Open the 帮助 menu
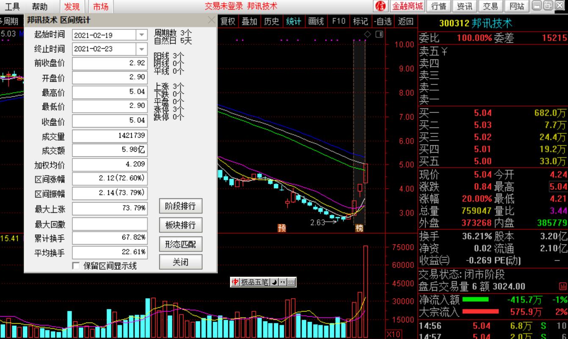The width and height of the screenshot is (568, 339). point(40,6)
